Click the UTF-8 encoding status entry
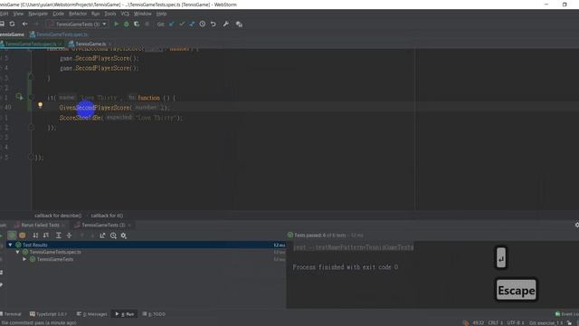This screenshot has height=326, width=579. click(516, 322)
